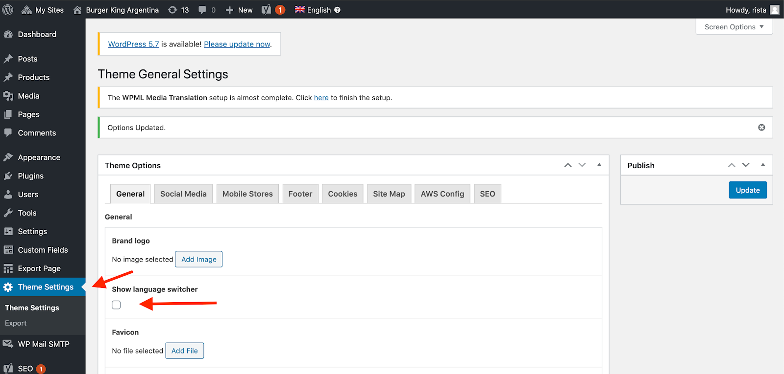
Task: Click the Settings sliders icon
Action: coord(8,231)
